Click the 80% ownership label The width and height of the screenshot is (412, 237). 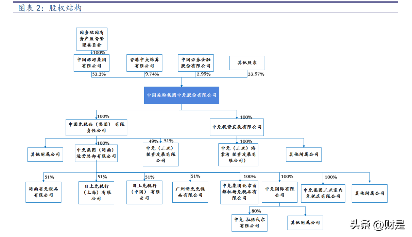point(256,211)
